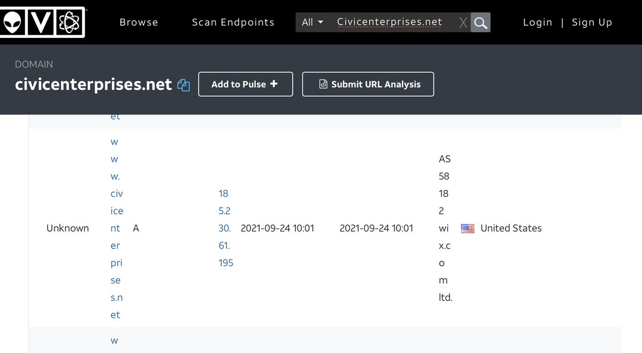This screenshot has height=353, width=642.
Task: Expand the All search filter dropdown
Action: [x=312, y=22]
